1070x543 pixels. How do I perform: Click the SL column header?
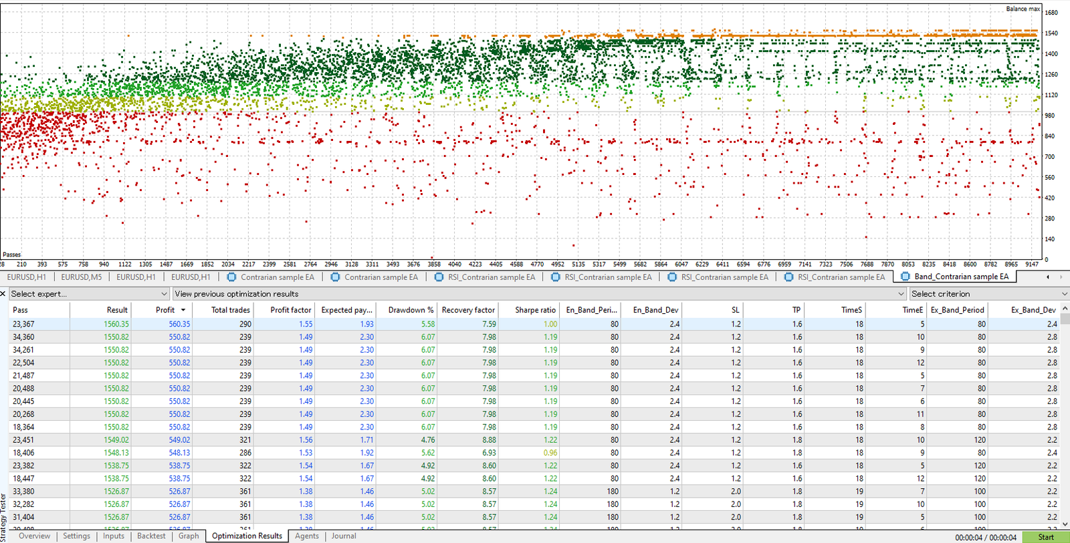[712, 310]
